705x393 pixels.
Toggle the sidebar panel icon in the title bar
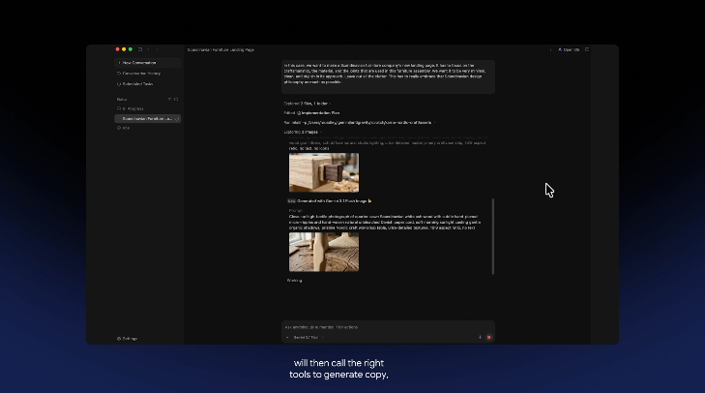pyautogui.click(x=140, y=49)
